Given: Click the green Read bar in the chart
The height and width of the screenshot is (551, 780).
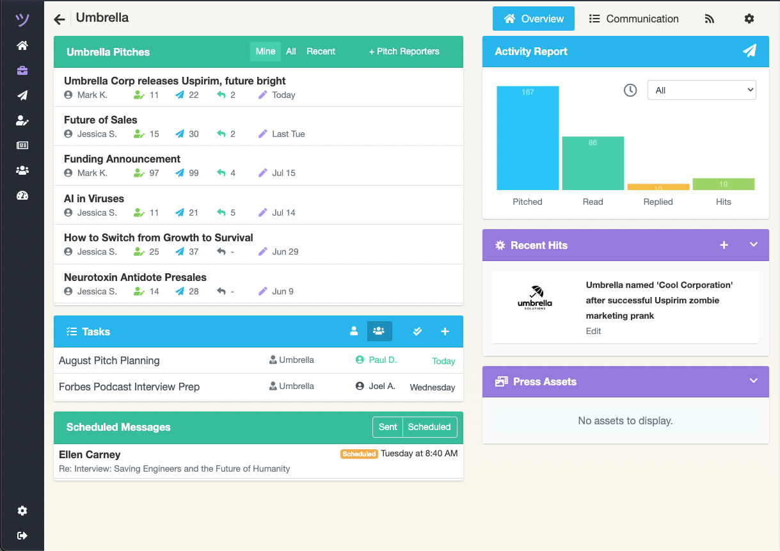Looking at the screenshot, I should point(593,163).
